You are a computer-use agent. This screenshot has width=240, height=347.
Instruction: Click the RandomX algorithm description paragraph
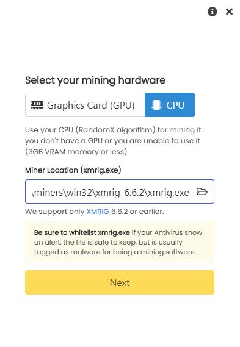pyautogui.click(x=113, y=141)
